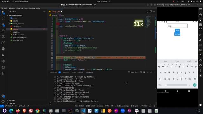This screenshot has height=114, width=203.
Task: Open the Explorer view icon
Action: [x=3, y=12]
